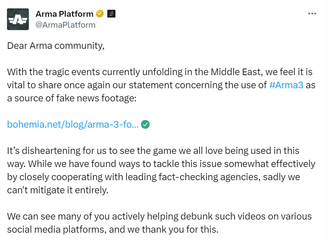
Task: Click the black affiliate badge icon
Action: 111,14
